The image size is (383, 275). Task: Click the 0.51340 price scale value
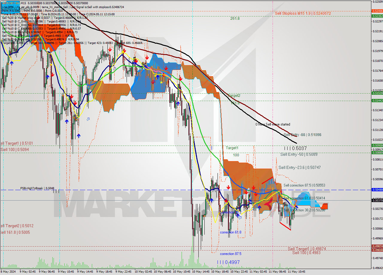[x=378, y=110]
